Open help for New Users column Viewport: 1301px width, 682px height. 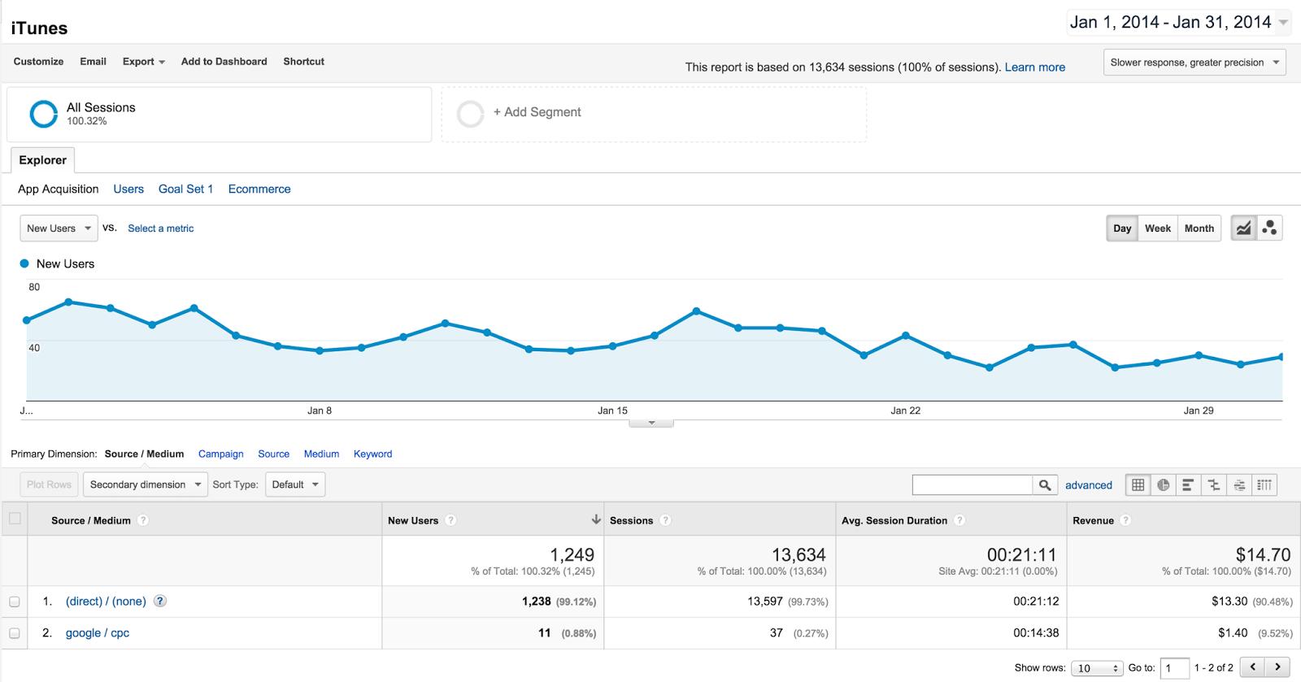pyautogui.click(x=450, y=520)
